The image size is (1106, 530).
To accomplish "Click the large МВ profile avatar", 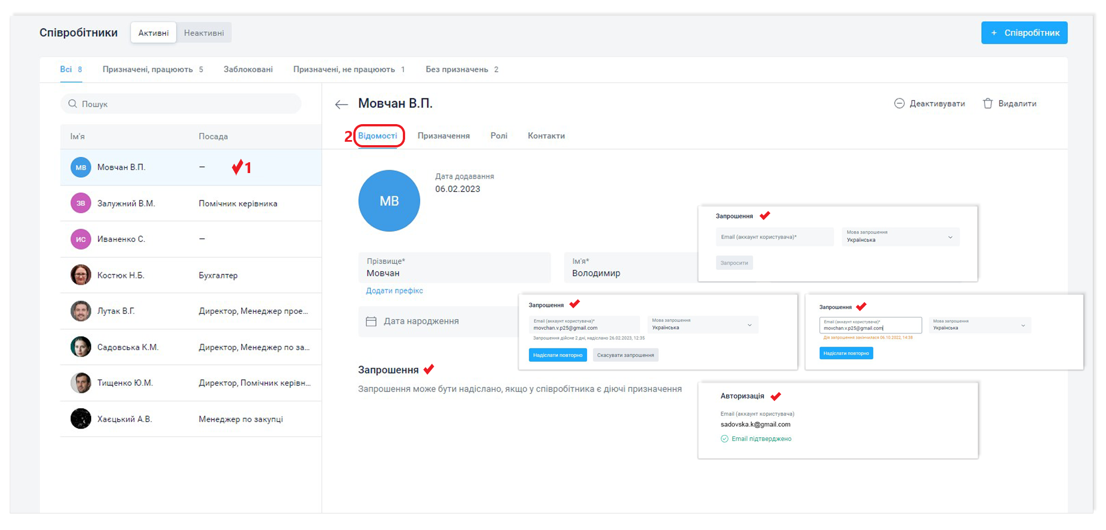I will (389, 201).
